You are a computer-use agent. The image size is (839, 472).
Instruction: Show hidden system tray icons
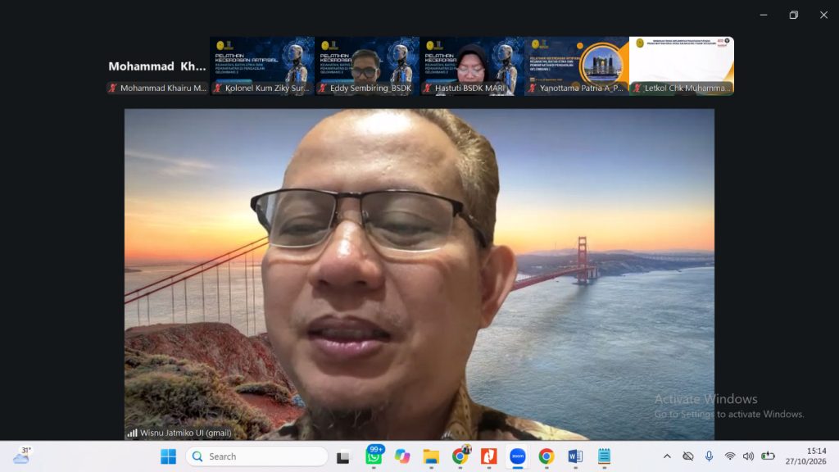click(667, 456)
